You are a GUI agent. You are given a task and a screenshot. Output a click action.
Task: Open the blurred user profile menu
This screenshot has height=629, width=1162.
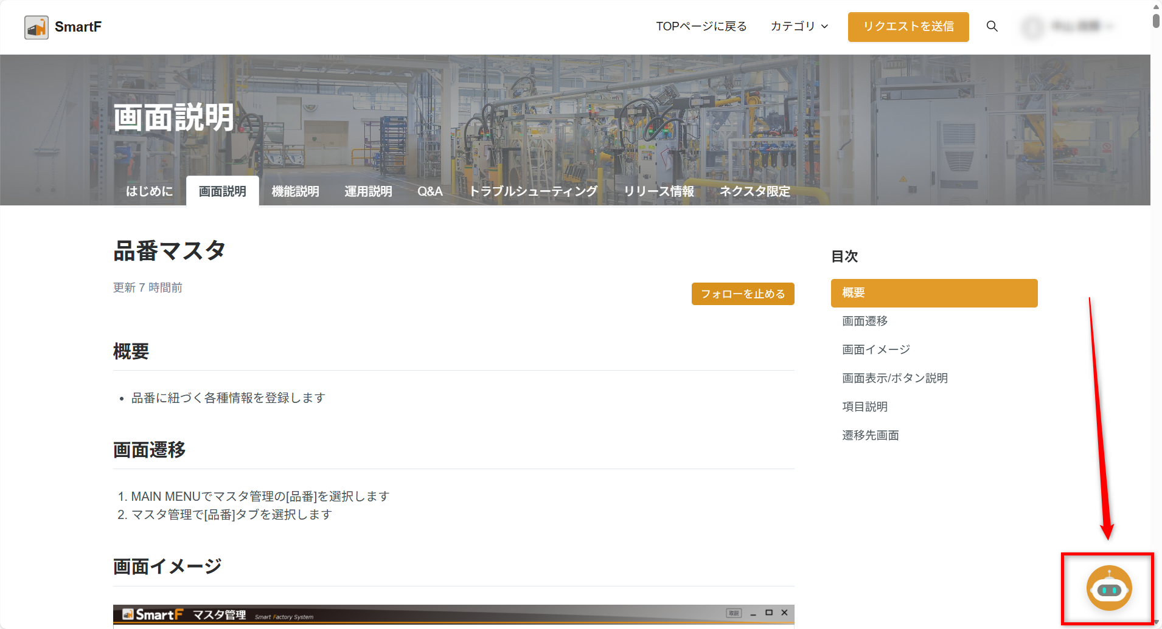click(x=1068, y=27)
